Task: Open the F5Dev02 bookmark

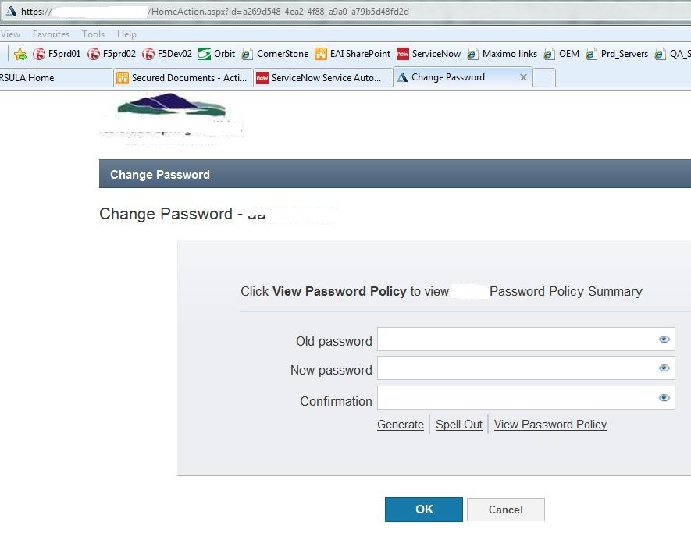Action: pyautogui.click(x=167, y=54)
